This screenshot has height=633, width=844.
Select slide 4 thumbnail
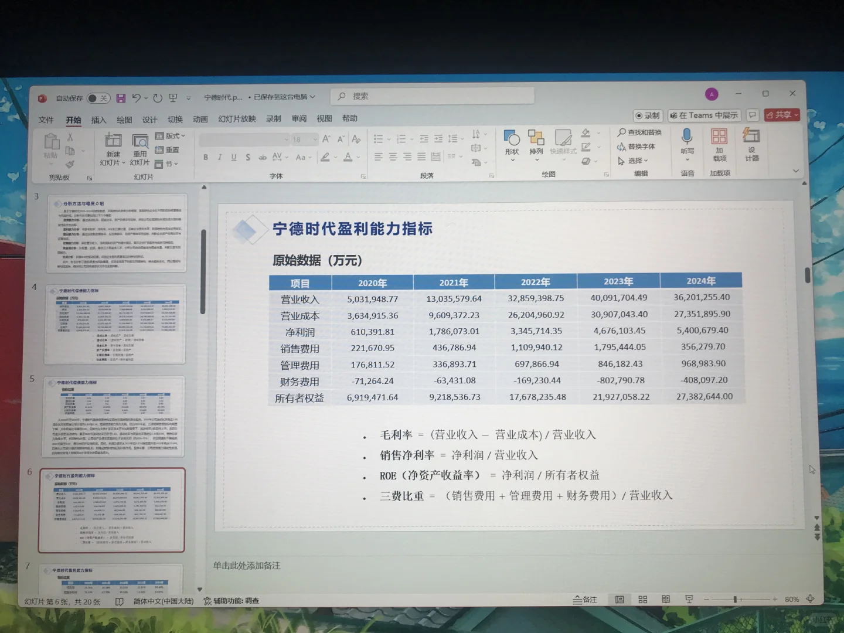(x=115, y=324)
